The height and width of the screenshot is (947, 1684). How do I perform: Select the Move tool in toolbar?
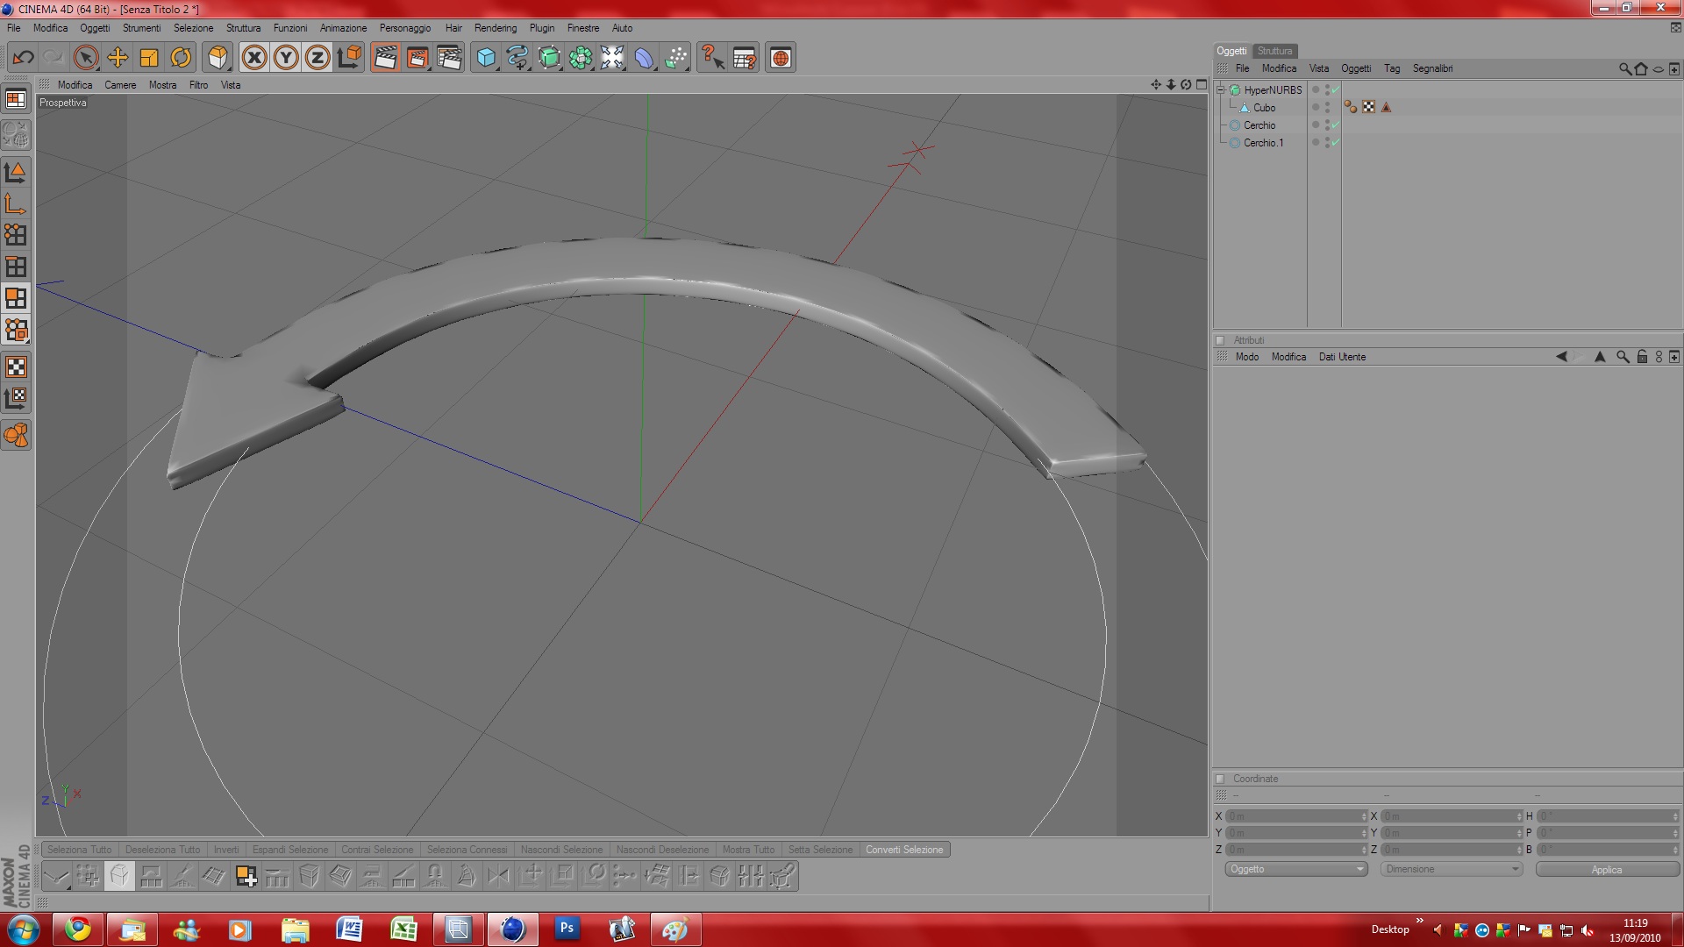pyautogui.click(x=118, y=58)
